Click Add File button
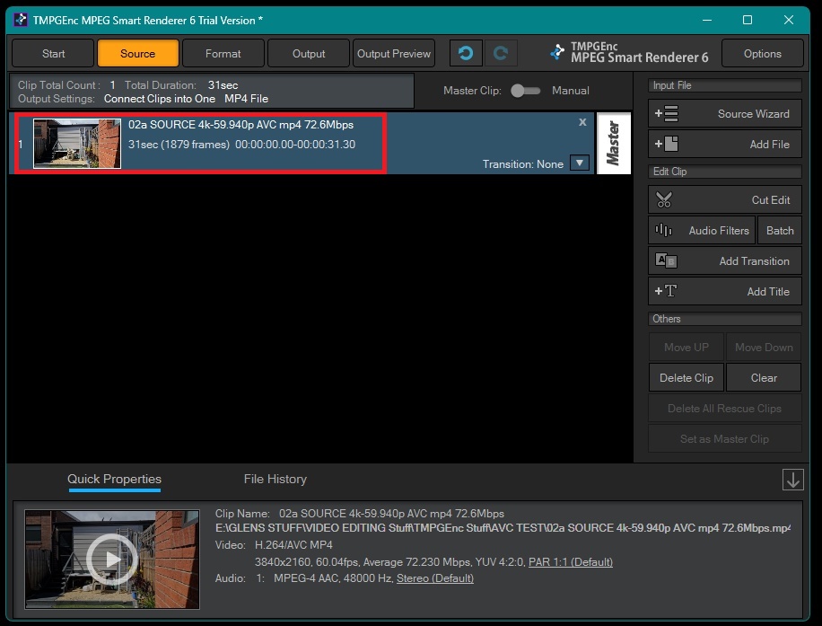The width and height of the screenshot is (822, 626). (724, 144)
